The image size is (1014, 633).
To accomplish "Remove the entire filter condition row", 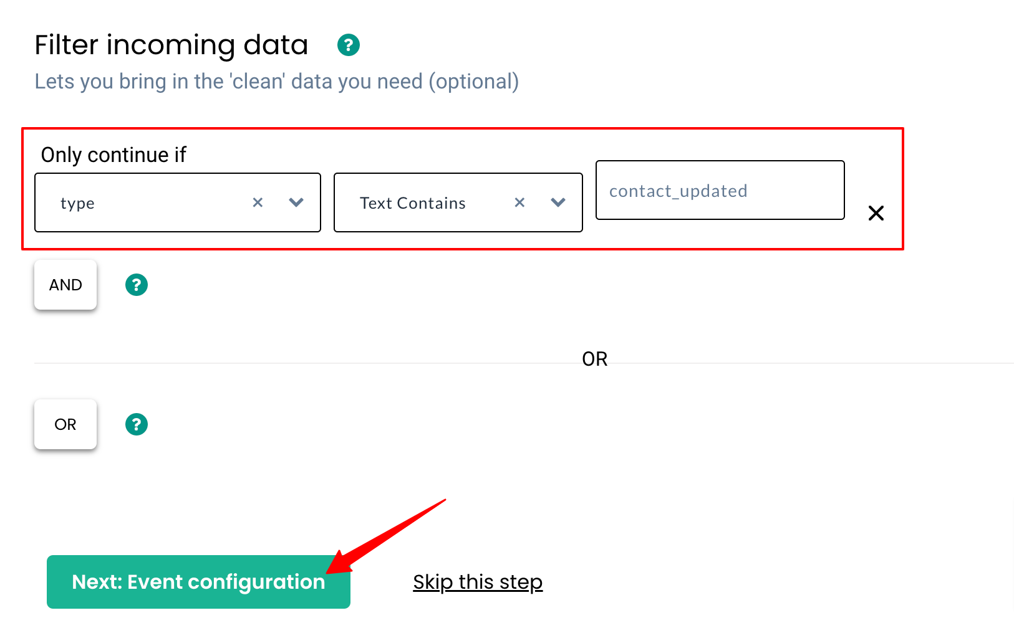I will (x=876, y=213).
